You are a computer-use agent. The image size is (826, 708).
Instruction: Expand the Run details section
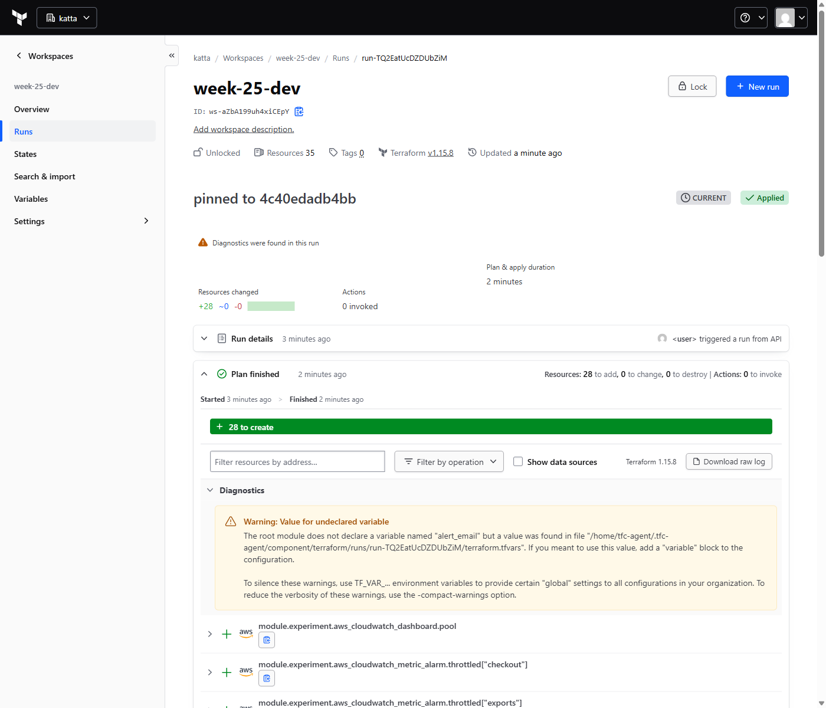[204, 339]
